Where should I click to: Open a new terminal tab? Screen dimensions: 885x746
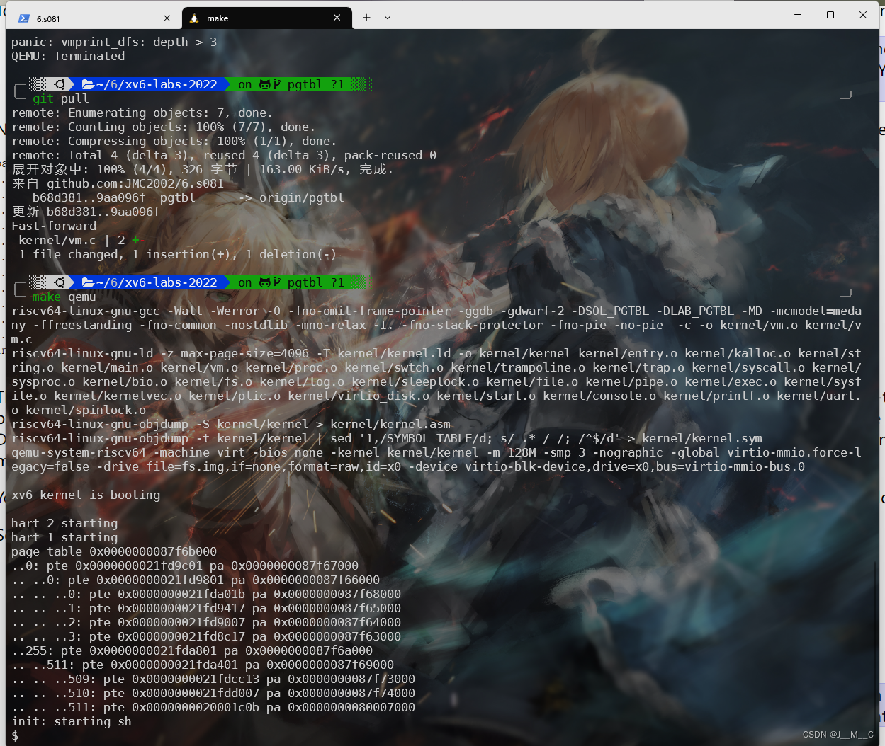[366, 18]
